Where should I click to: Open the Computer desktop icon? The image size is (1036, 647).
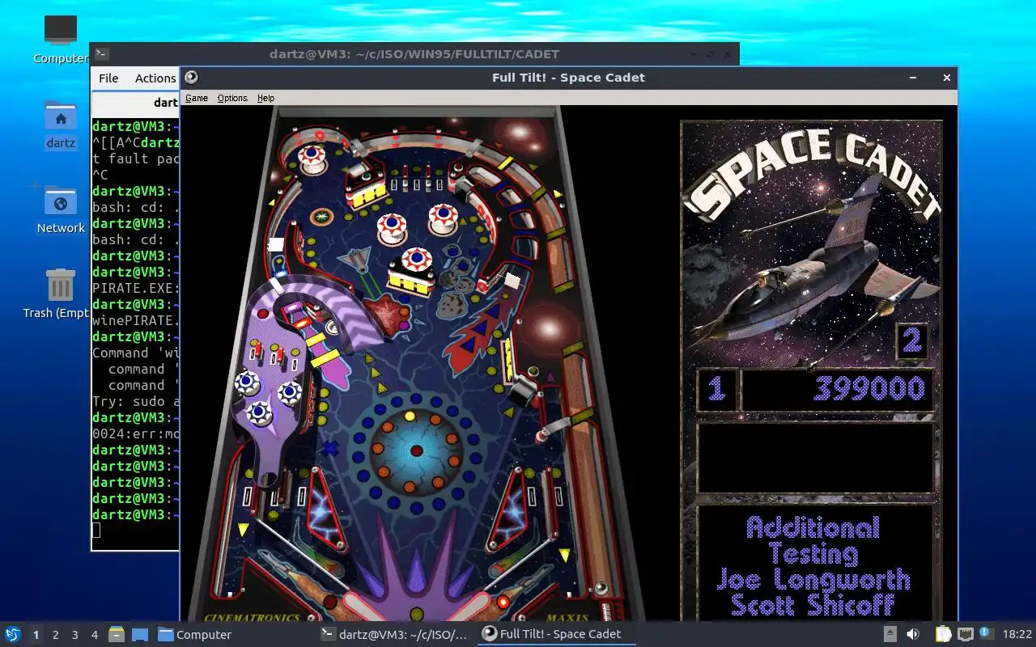coord(60,39)
